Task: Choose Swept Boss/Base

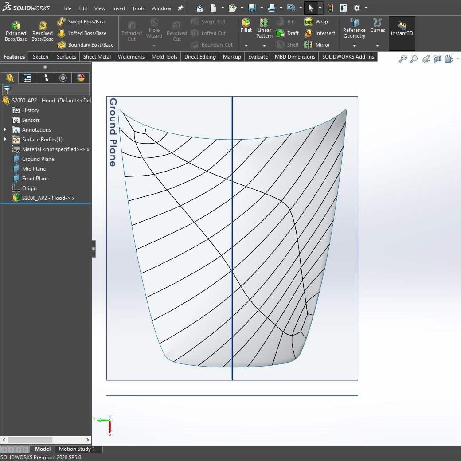Action: (x=82, y=22)
